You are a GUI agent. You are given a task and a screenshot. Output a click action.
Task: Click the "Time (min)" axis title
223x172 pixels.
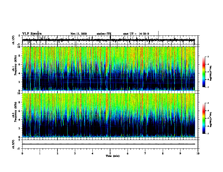[113, 156]
